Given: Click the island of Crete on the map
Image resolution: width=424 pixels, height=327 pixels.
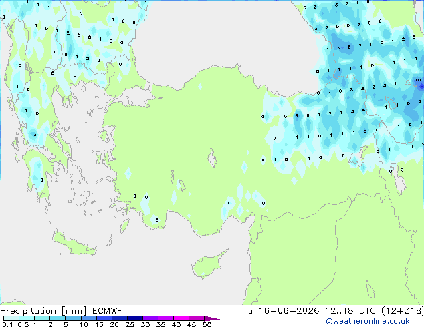Looking at the screenshot, I should (74, 244).
